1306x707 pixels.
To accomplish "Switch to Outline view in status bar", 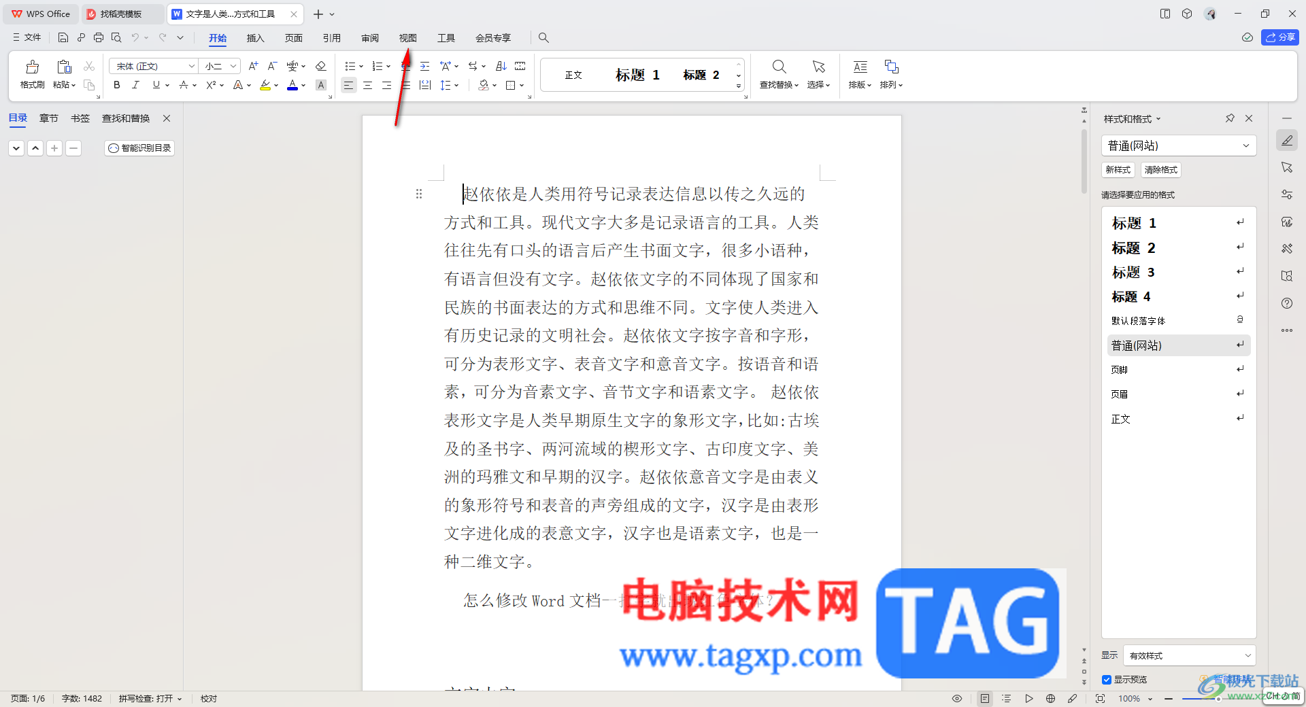I will click(x=1007, y=698).
